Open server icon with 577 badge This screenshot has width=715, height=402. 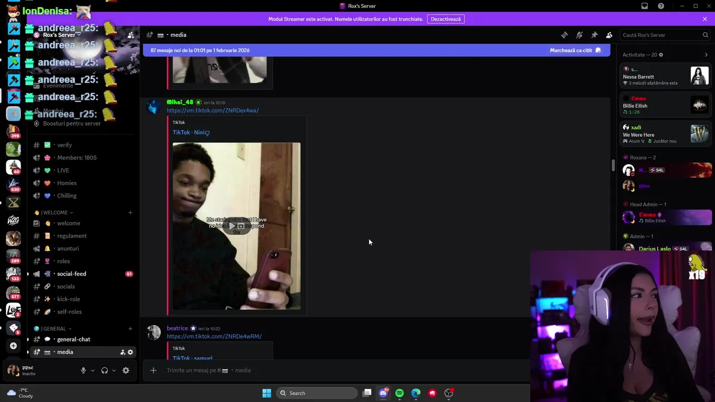click(13, 292)
